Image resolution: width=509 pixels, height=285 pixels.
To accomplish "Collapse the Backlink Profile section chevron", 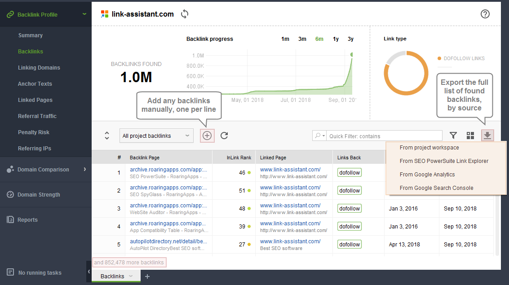I will [84, 14].
